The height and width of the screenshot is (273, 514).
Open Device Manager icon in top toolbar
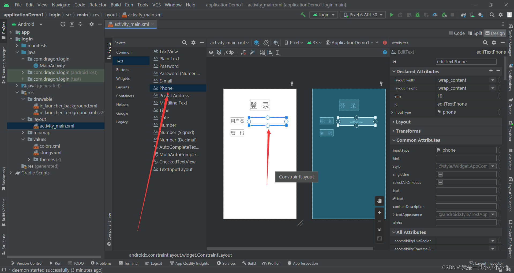click(x=472, y=15)
